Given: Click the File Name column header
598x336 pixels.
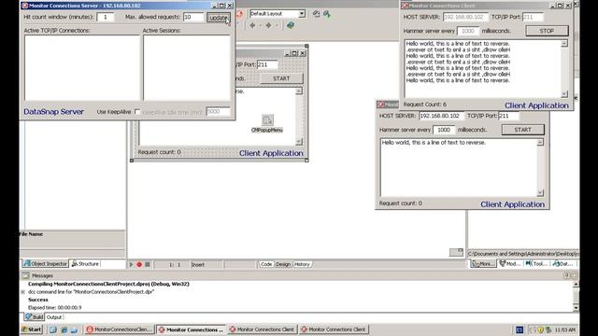Looking at the screenshot, I should tap(31, 234).
